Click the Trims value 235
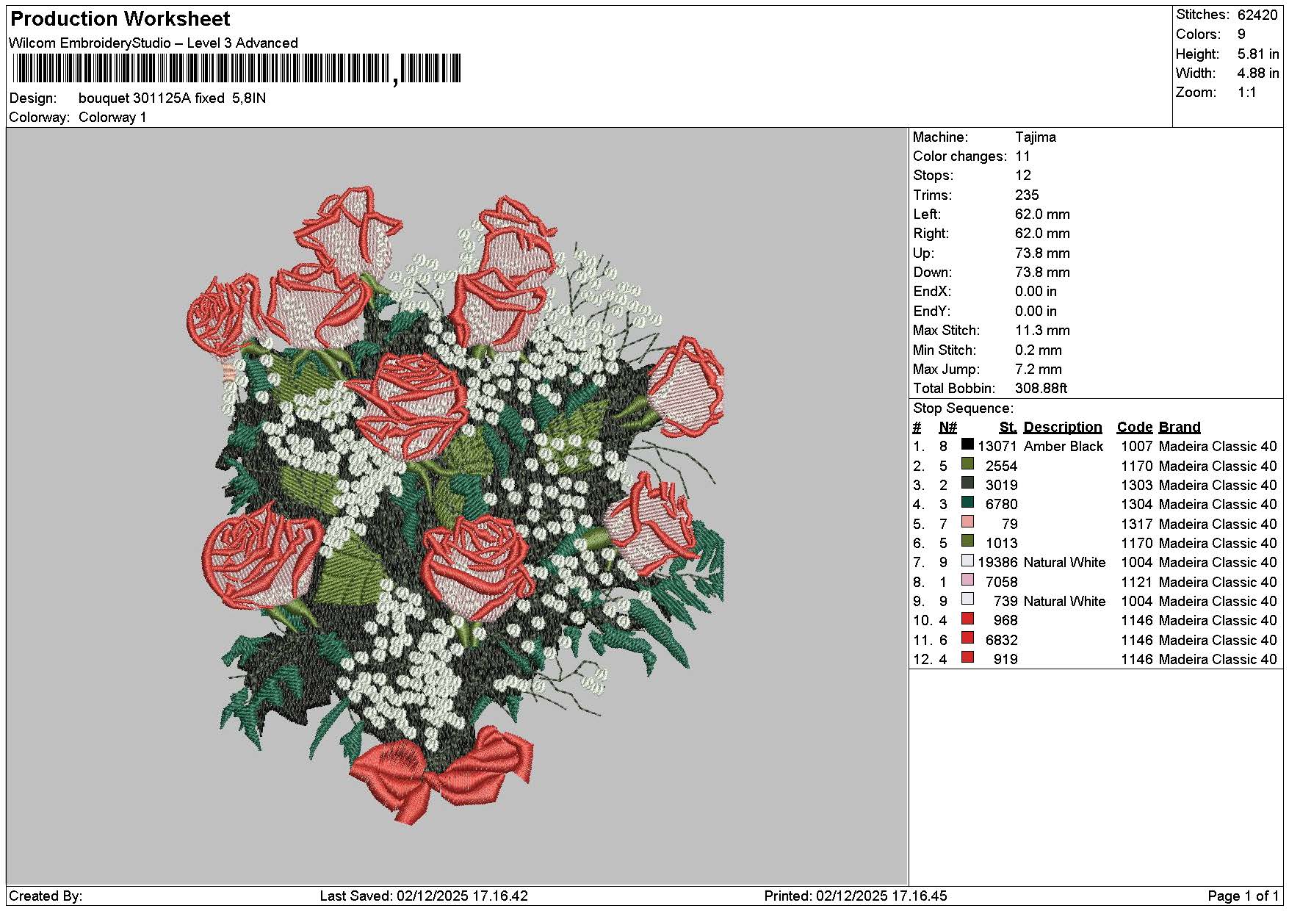The width and height of the screenshot is (1289, 911). (x=1027, y=195)
